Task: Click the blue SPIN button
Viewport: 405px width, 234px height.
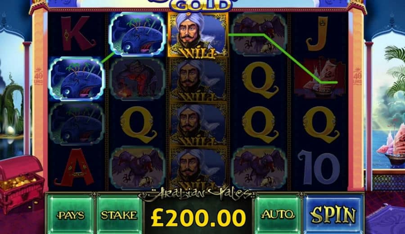Action: pos(333,214)
